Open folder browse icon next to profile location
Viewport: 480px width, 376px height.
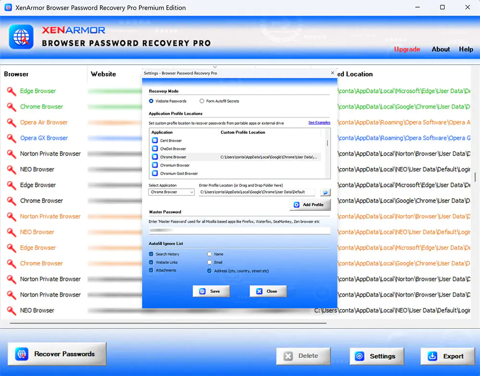point(325,192)
